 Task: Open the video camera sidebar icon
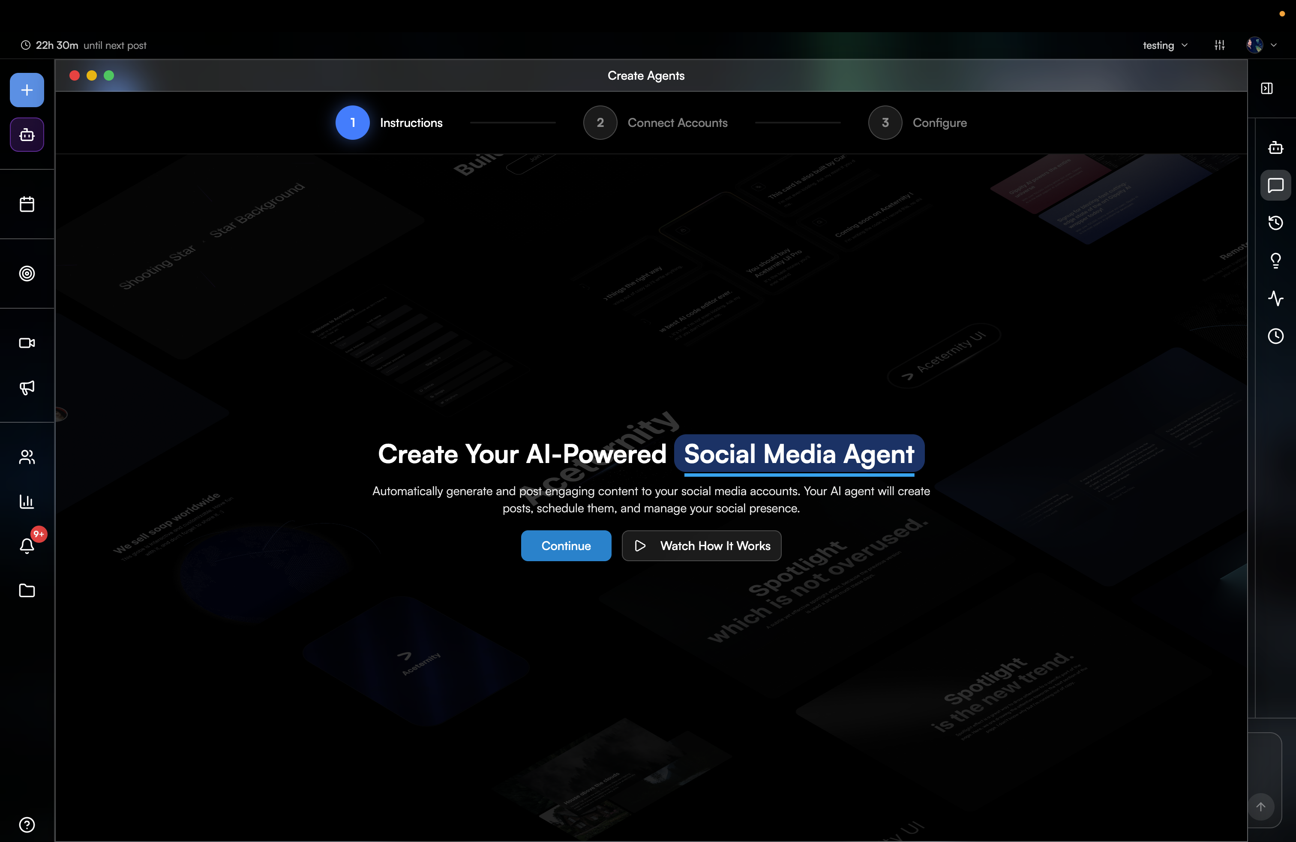(27, 343)
